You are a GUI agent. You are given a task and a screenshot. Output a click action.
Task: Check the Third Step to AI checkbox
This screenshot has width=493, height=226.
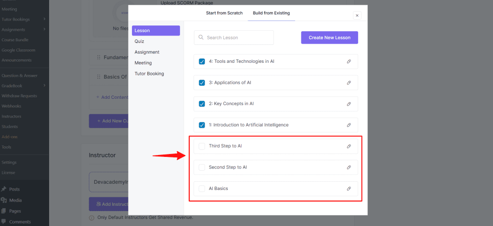[x=202, y=146]
